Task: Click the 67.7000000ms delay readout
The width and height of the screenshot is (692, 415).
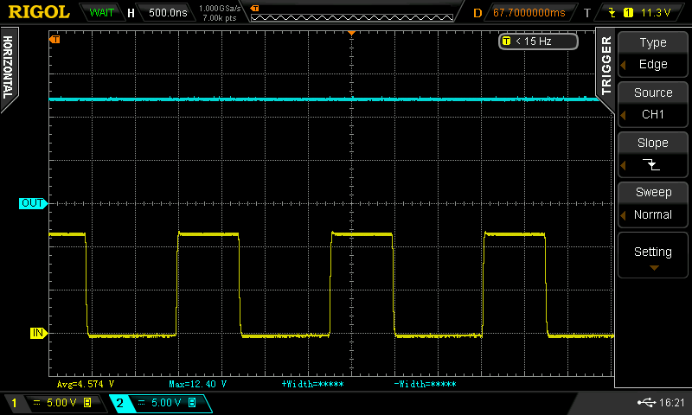Action: tap(529, 13)
